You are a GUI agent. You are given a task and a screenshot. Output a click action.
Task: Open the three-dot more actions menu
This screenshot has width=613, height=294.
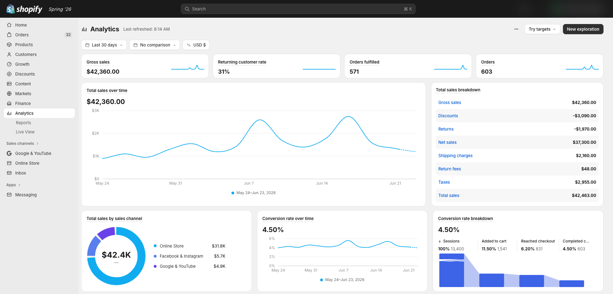click(x=516, y=29)
